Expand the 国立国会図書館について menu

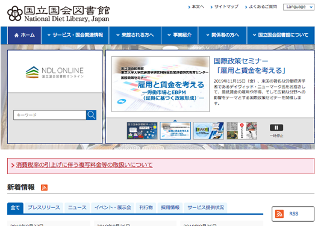281,35
